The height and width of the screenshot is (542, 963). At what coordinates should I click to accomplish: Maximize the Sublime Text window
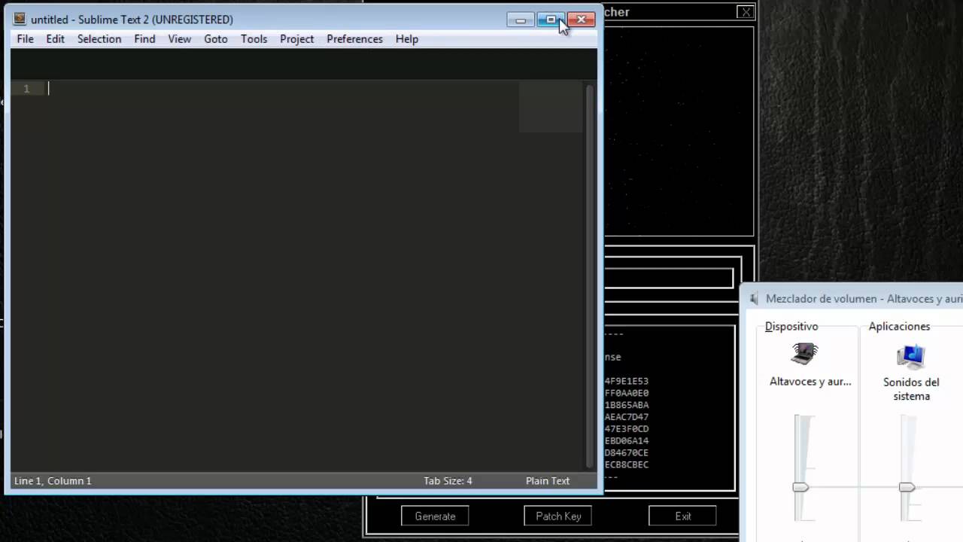pyautogui.click(x=551, y=20)
